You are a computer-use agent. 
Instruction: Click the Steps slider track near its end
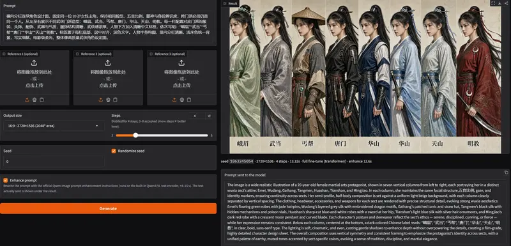click(205, 135)
